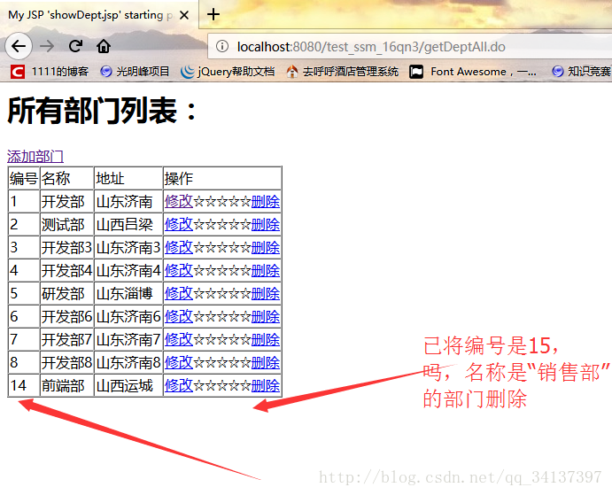Viewport: 612px width, 495px height.
Task: Click the 山西运城 address cell
Action: (x=128, y=386)
